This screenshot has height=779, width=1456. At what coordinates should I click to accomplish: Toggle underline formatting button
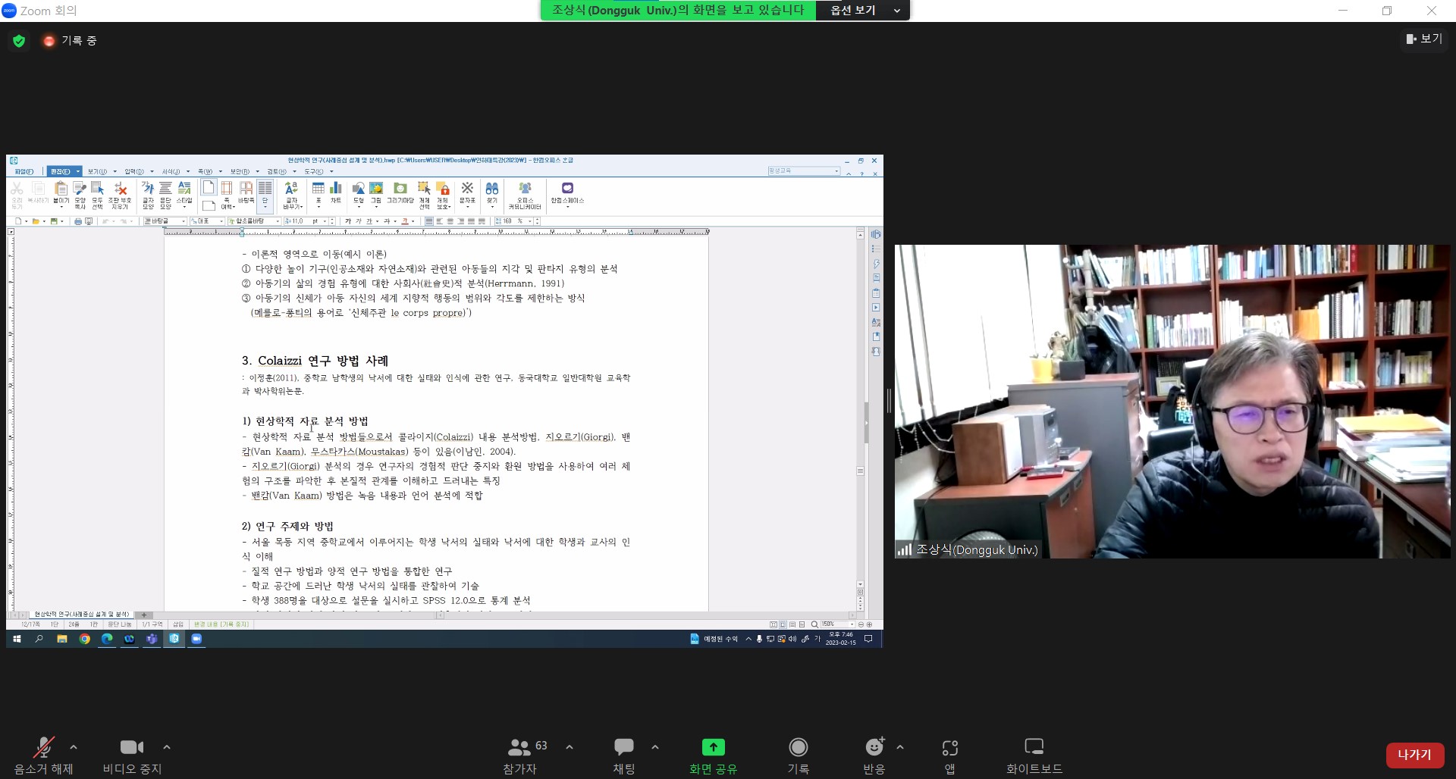369,221
